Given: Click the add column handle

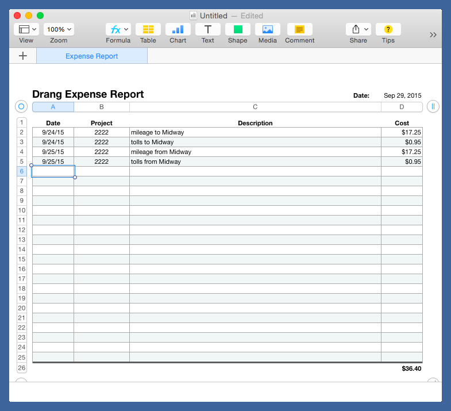Looking at the screenshot, I should (x=433, y=106).
